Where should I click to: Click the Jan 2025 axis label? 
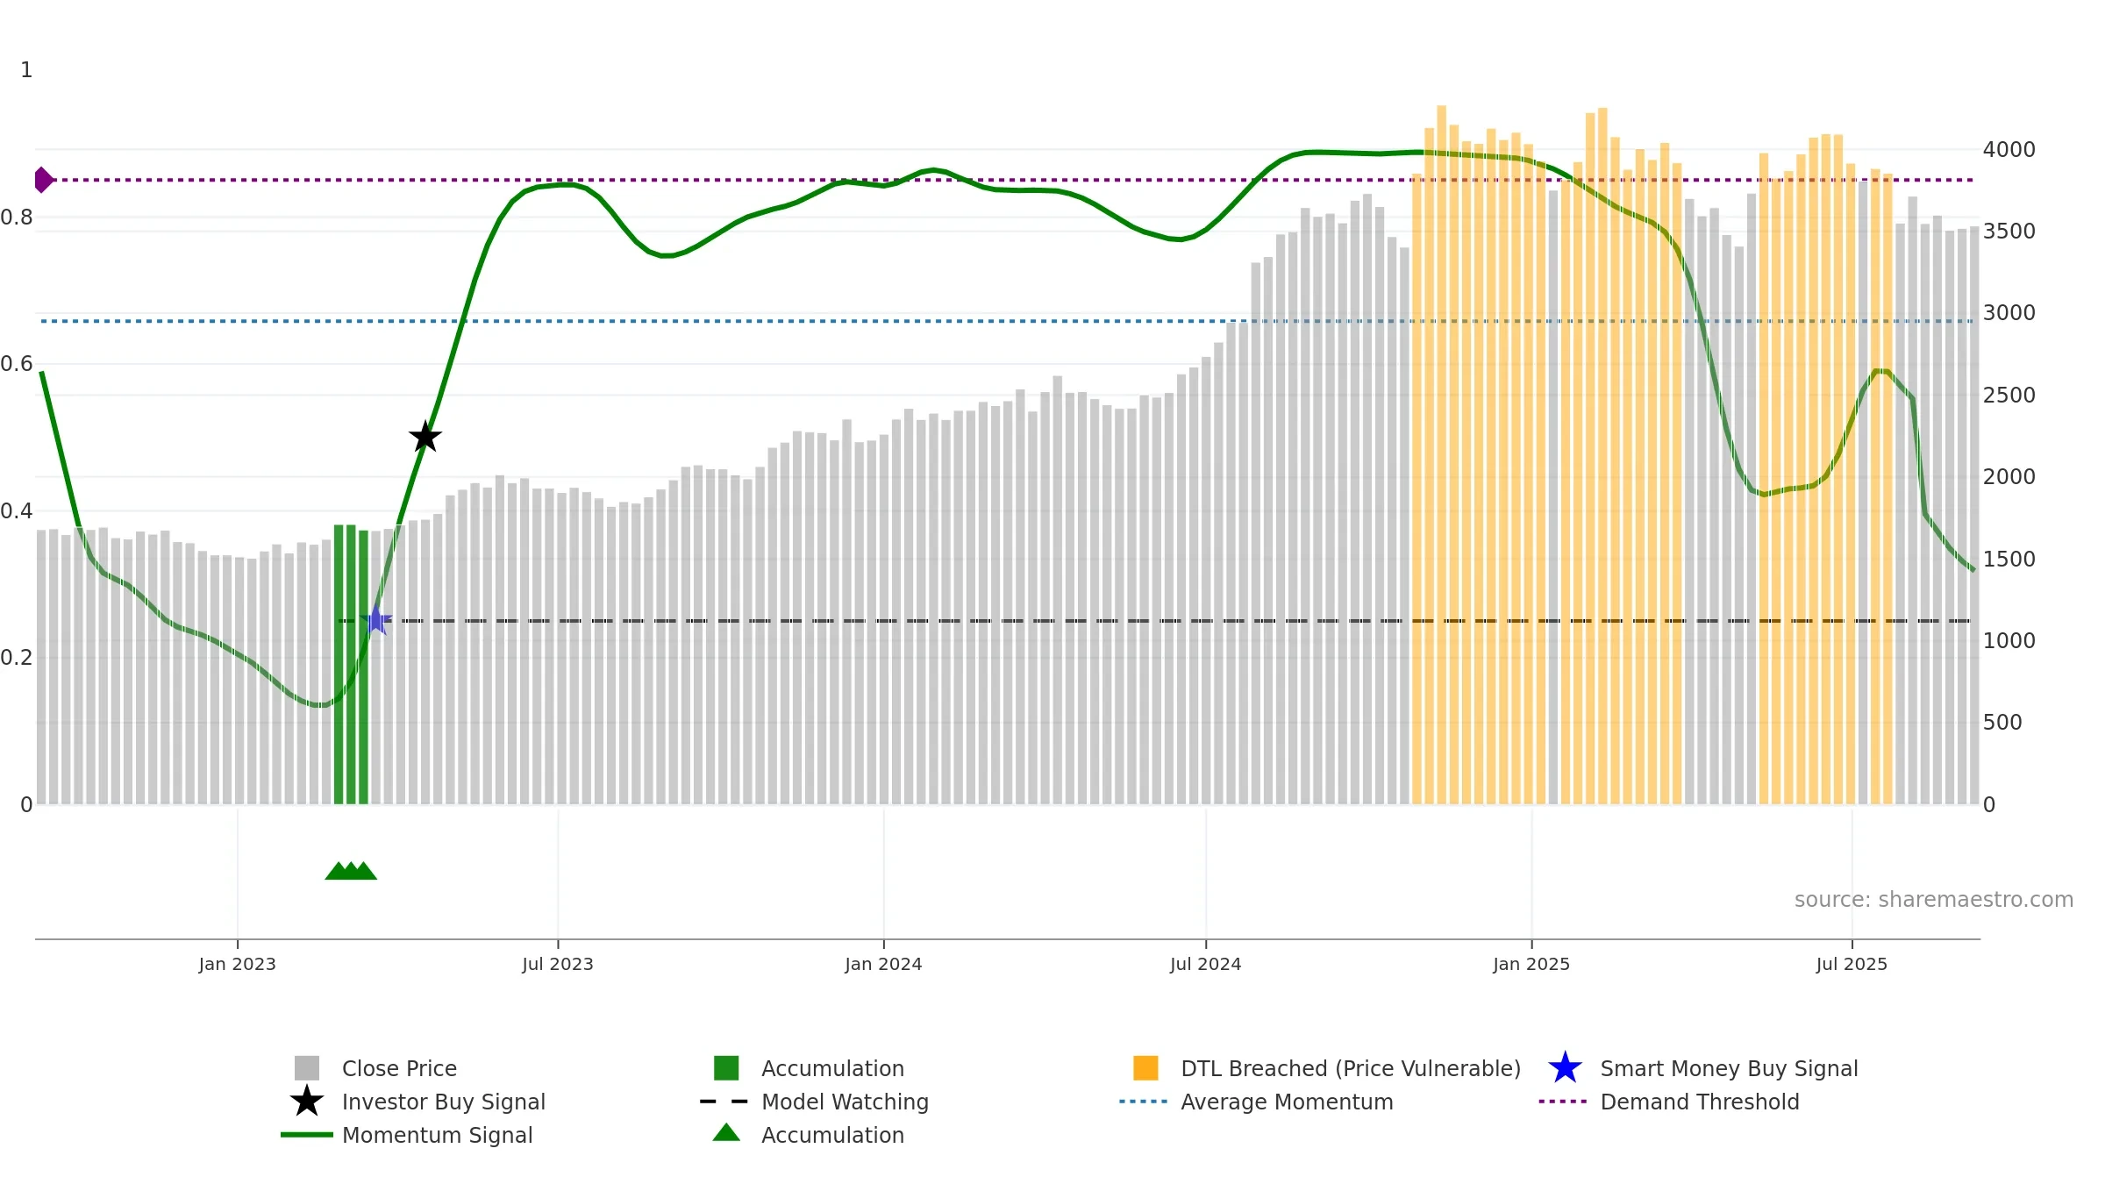tap(1531, 964)
